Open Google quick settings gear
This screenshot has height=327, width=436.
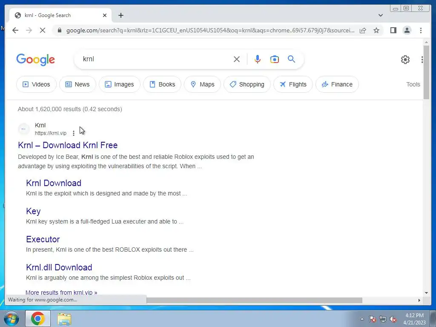pyautogui.click(x=405, y=60)
